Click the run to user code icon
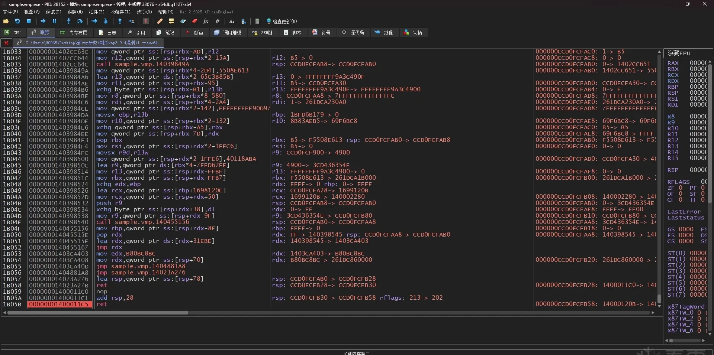Viewport: 714px width, 355px height. 131,21
